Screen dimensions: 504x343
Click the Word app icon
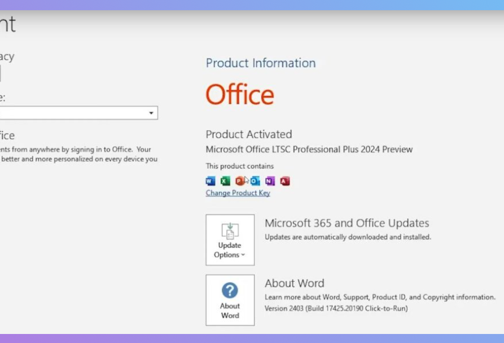coord(211,181)
